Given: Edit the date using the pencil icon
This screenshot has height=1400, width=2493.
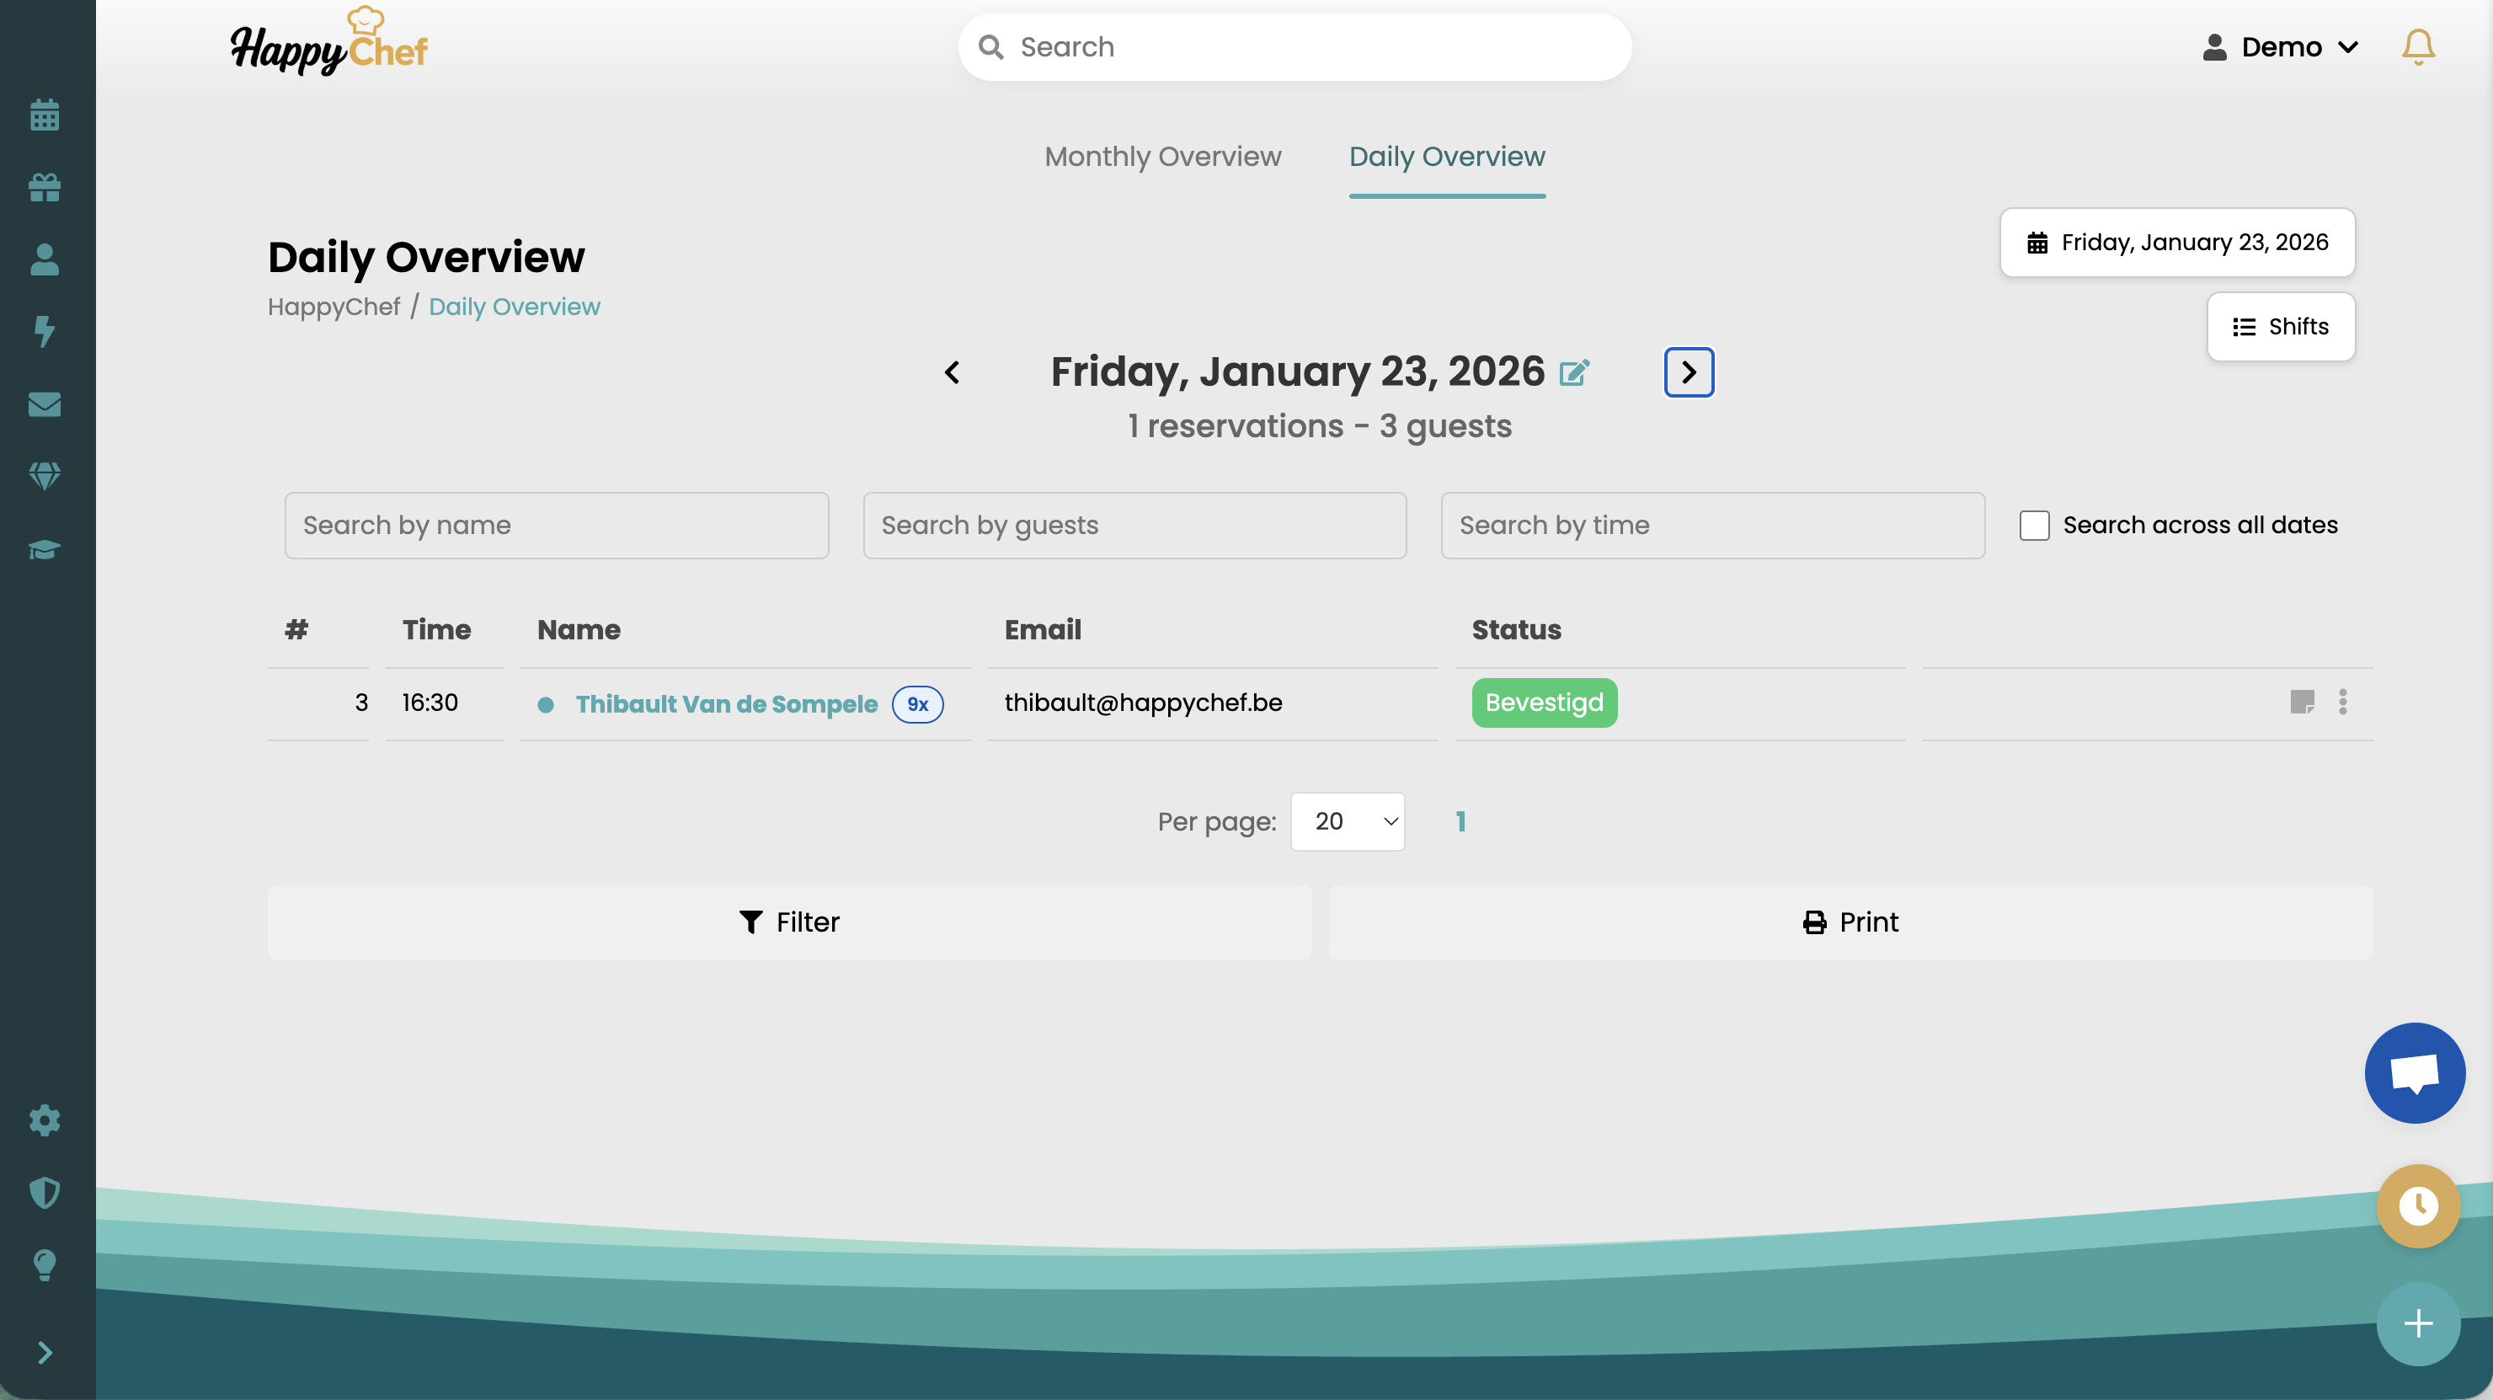Looking at the screenshot, I should 1573,371.
